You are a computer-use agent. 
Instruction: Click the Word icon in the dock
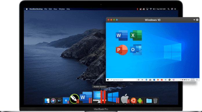click(x=86, y=97)
